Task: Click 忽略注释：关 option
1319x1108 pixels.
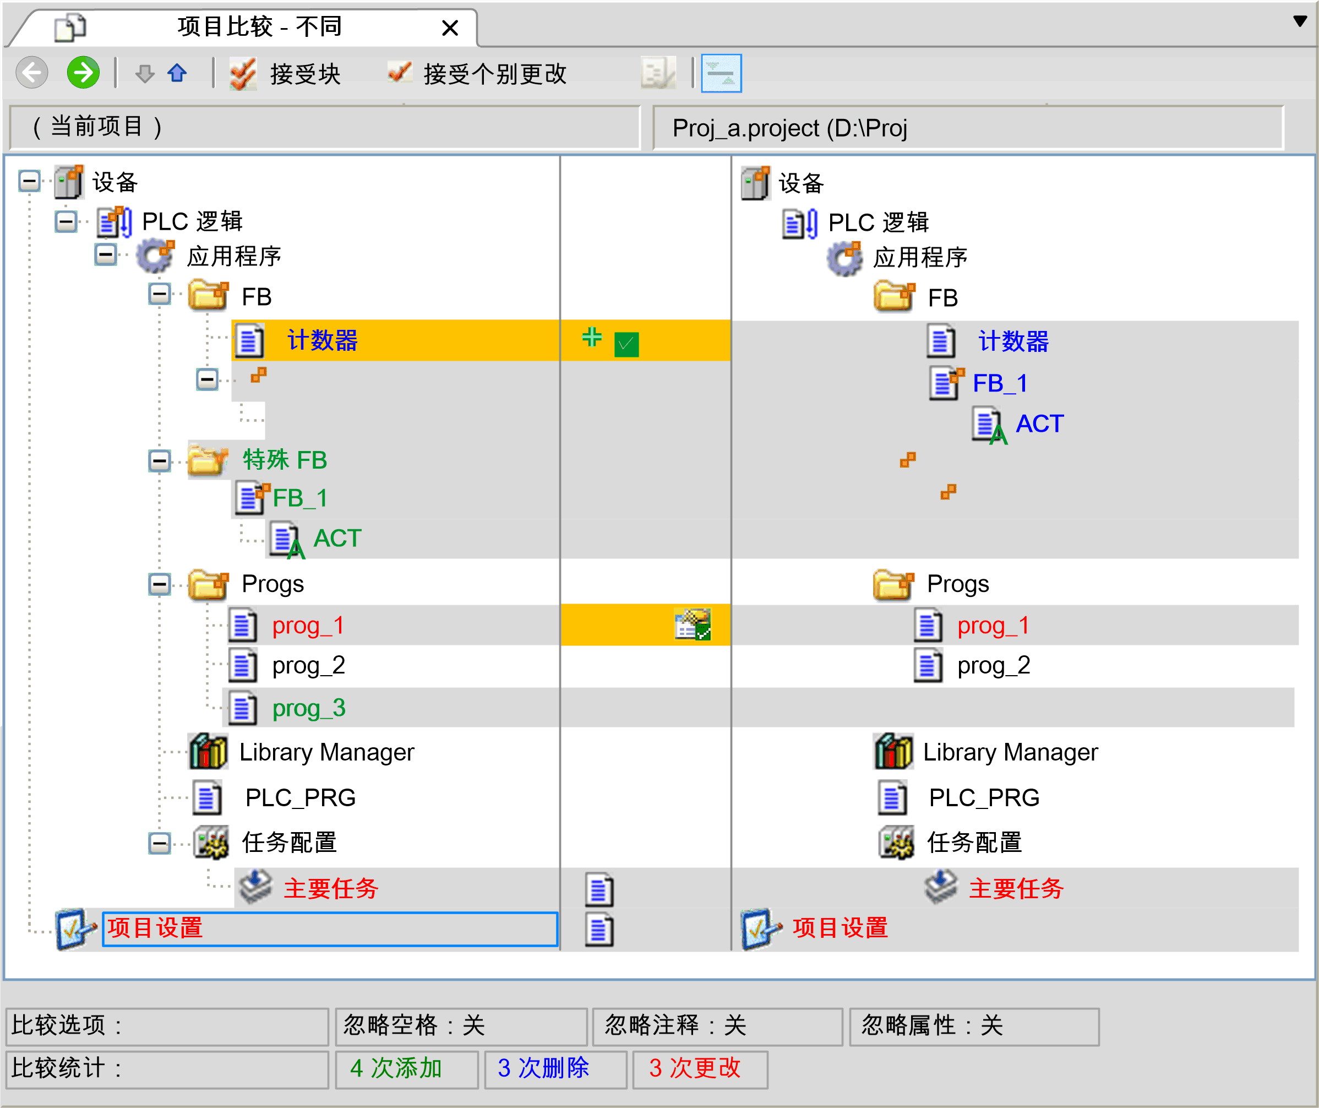Action: [718, 1026]
